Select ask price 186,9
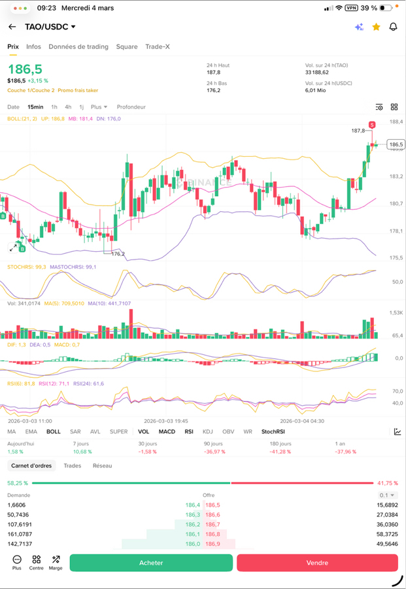 point(213,543)
